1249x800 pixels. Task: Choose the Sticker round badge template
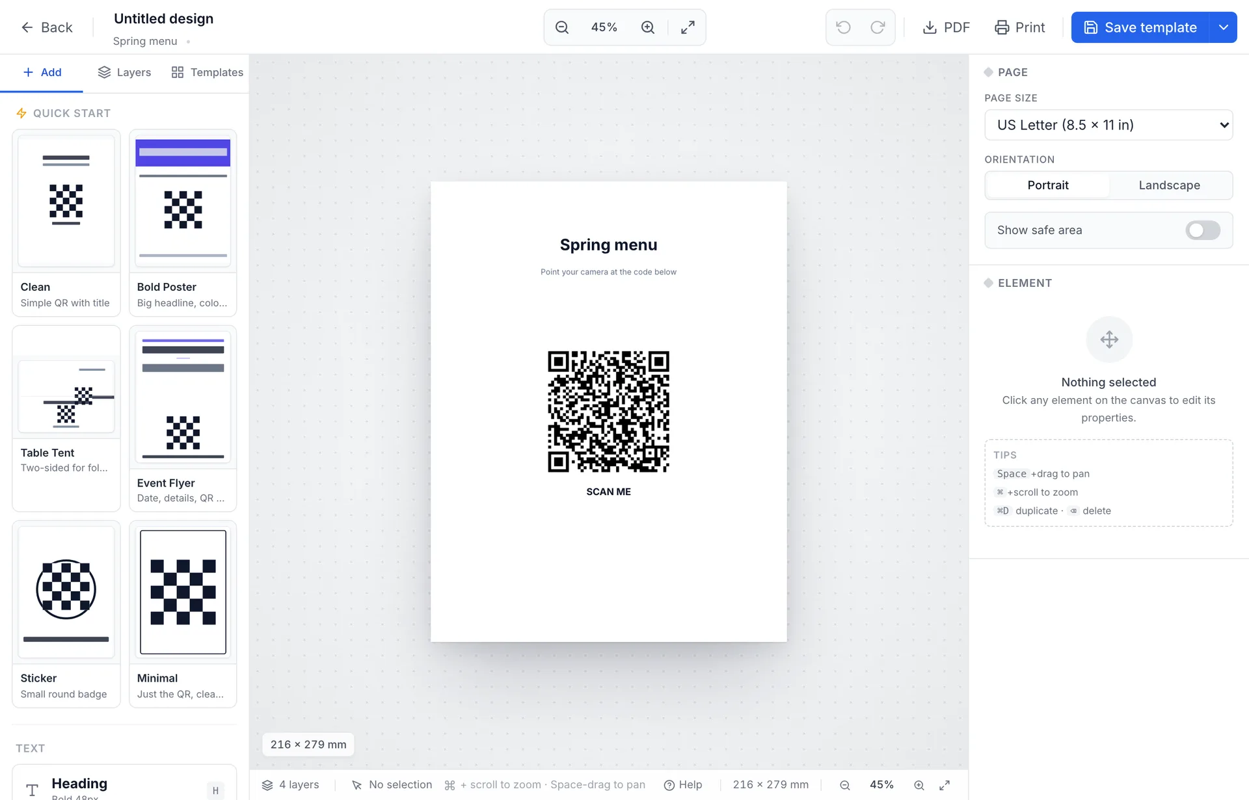[66, 614]
